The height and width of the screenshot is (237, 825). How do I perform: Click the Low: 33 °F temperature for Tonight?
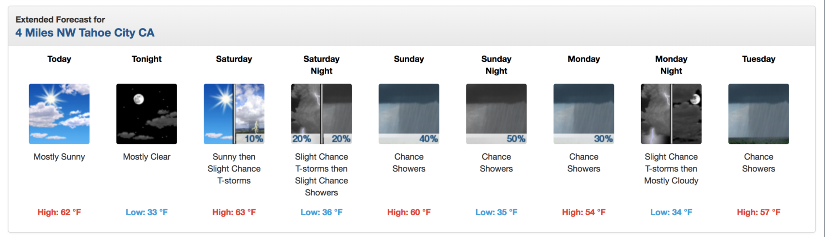pos(147,212)
